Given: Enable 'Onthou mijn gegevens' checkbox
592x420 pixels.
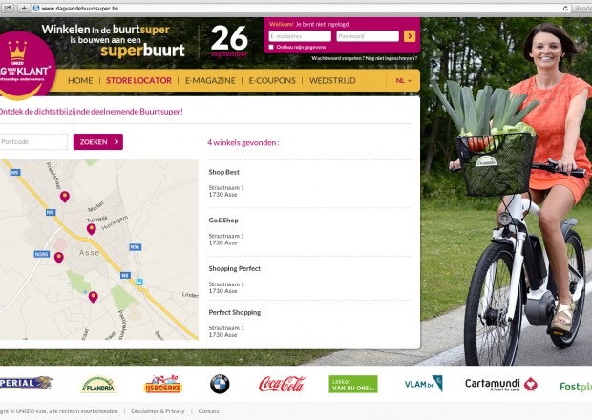Looking at the screenshot, I should pos(271,47).
